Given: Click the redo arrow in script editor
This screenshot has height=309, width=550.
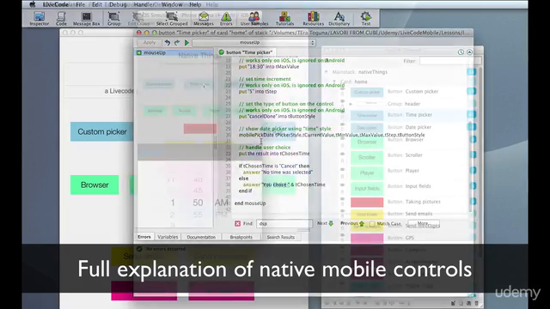Looking at the screenshot, I should click(x=177, y=42).
